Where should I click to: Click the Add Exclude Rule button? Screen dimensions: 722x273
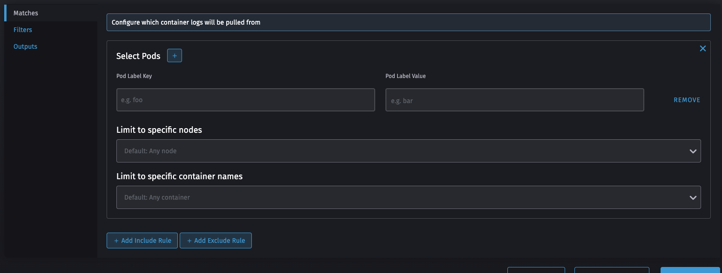216,240
